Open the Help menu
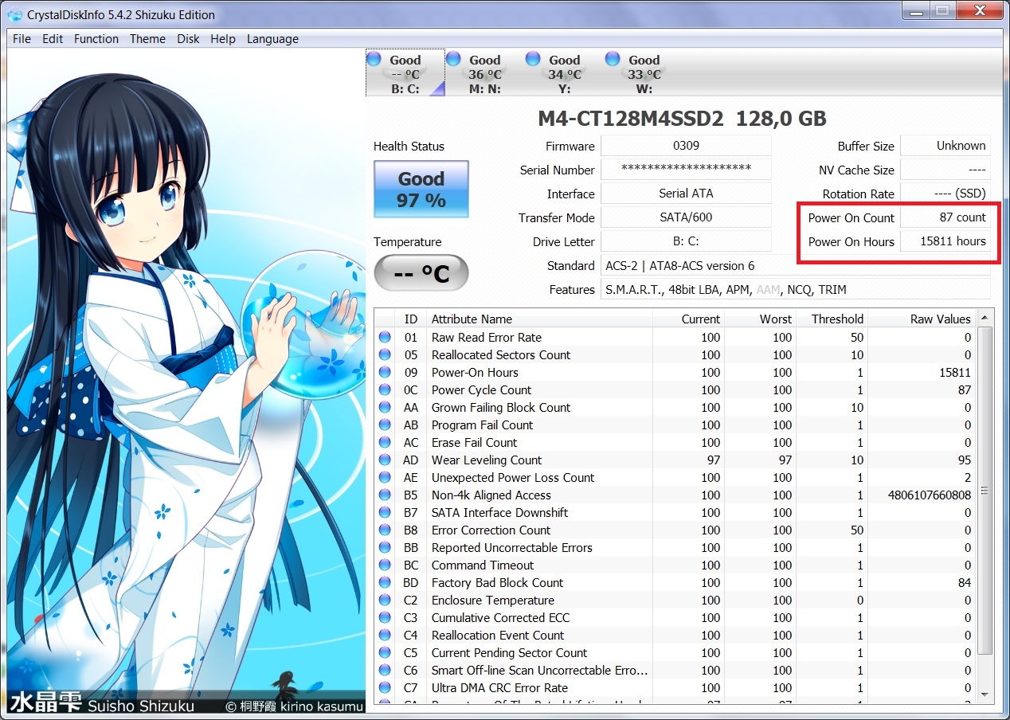This screenshot has height=720, width=1010. click(223, 38)
